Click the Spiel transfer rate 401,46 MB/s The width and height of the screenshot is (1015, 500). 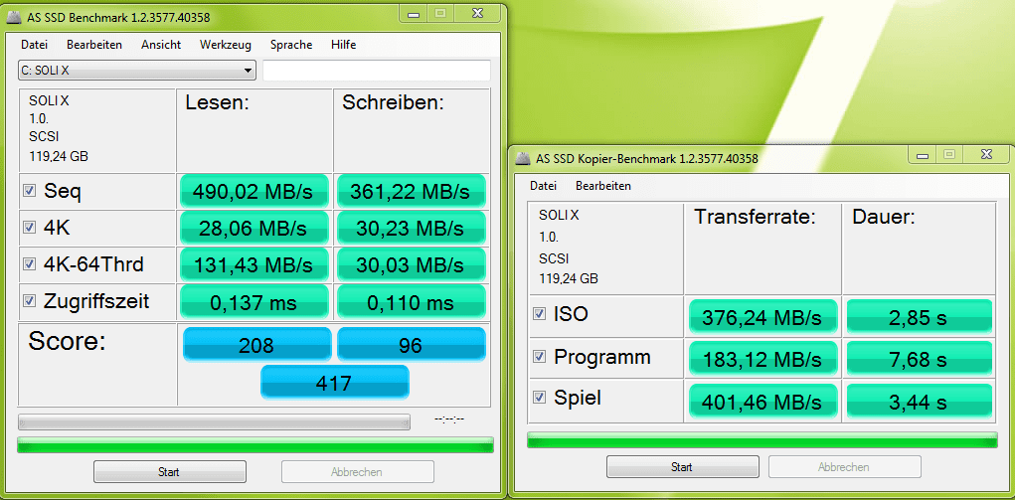[x=763, y=401]
